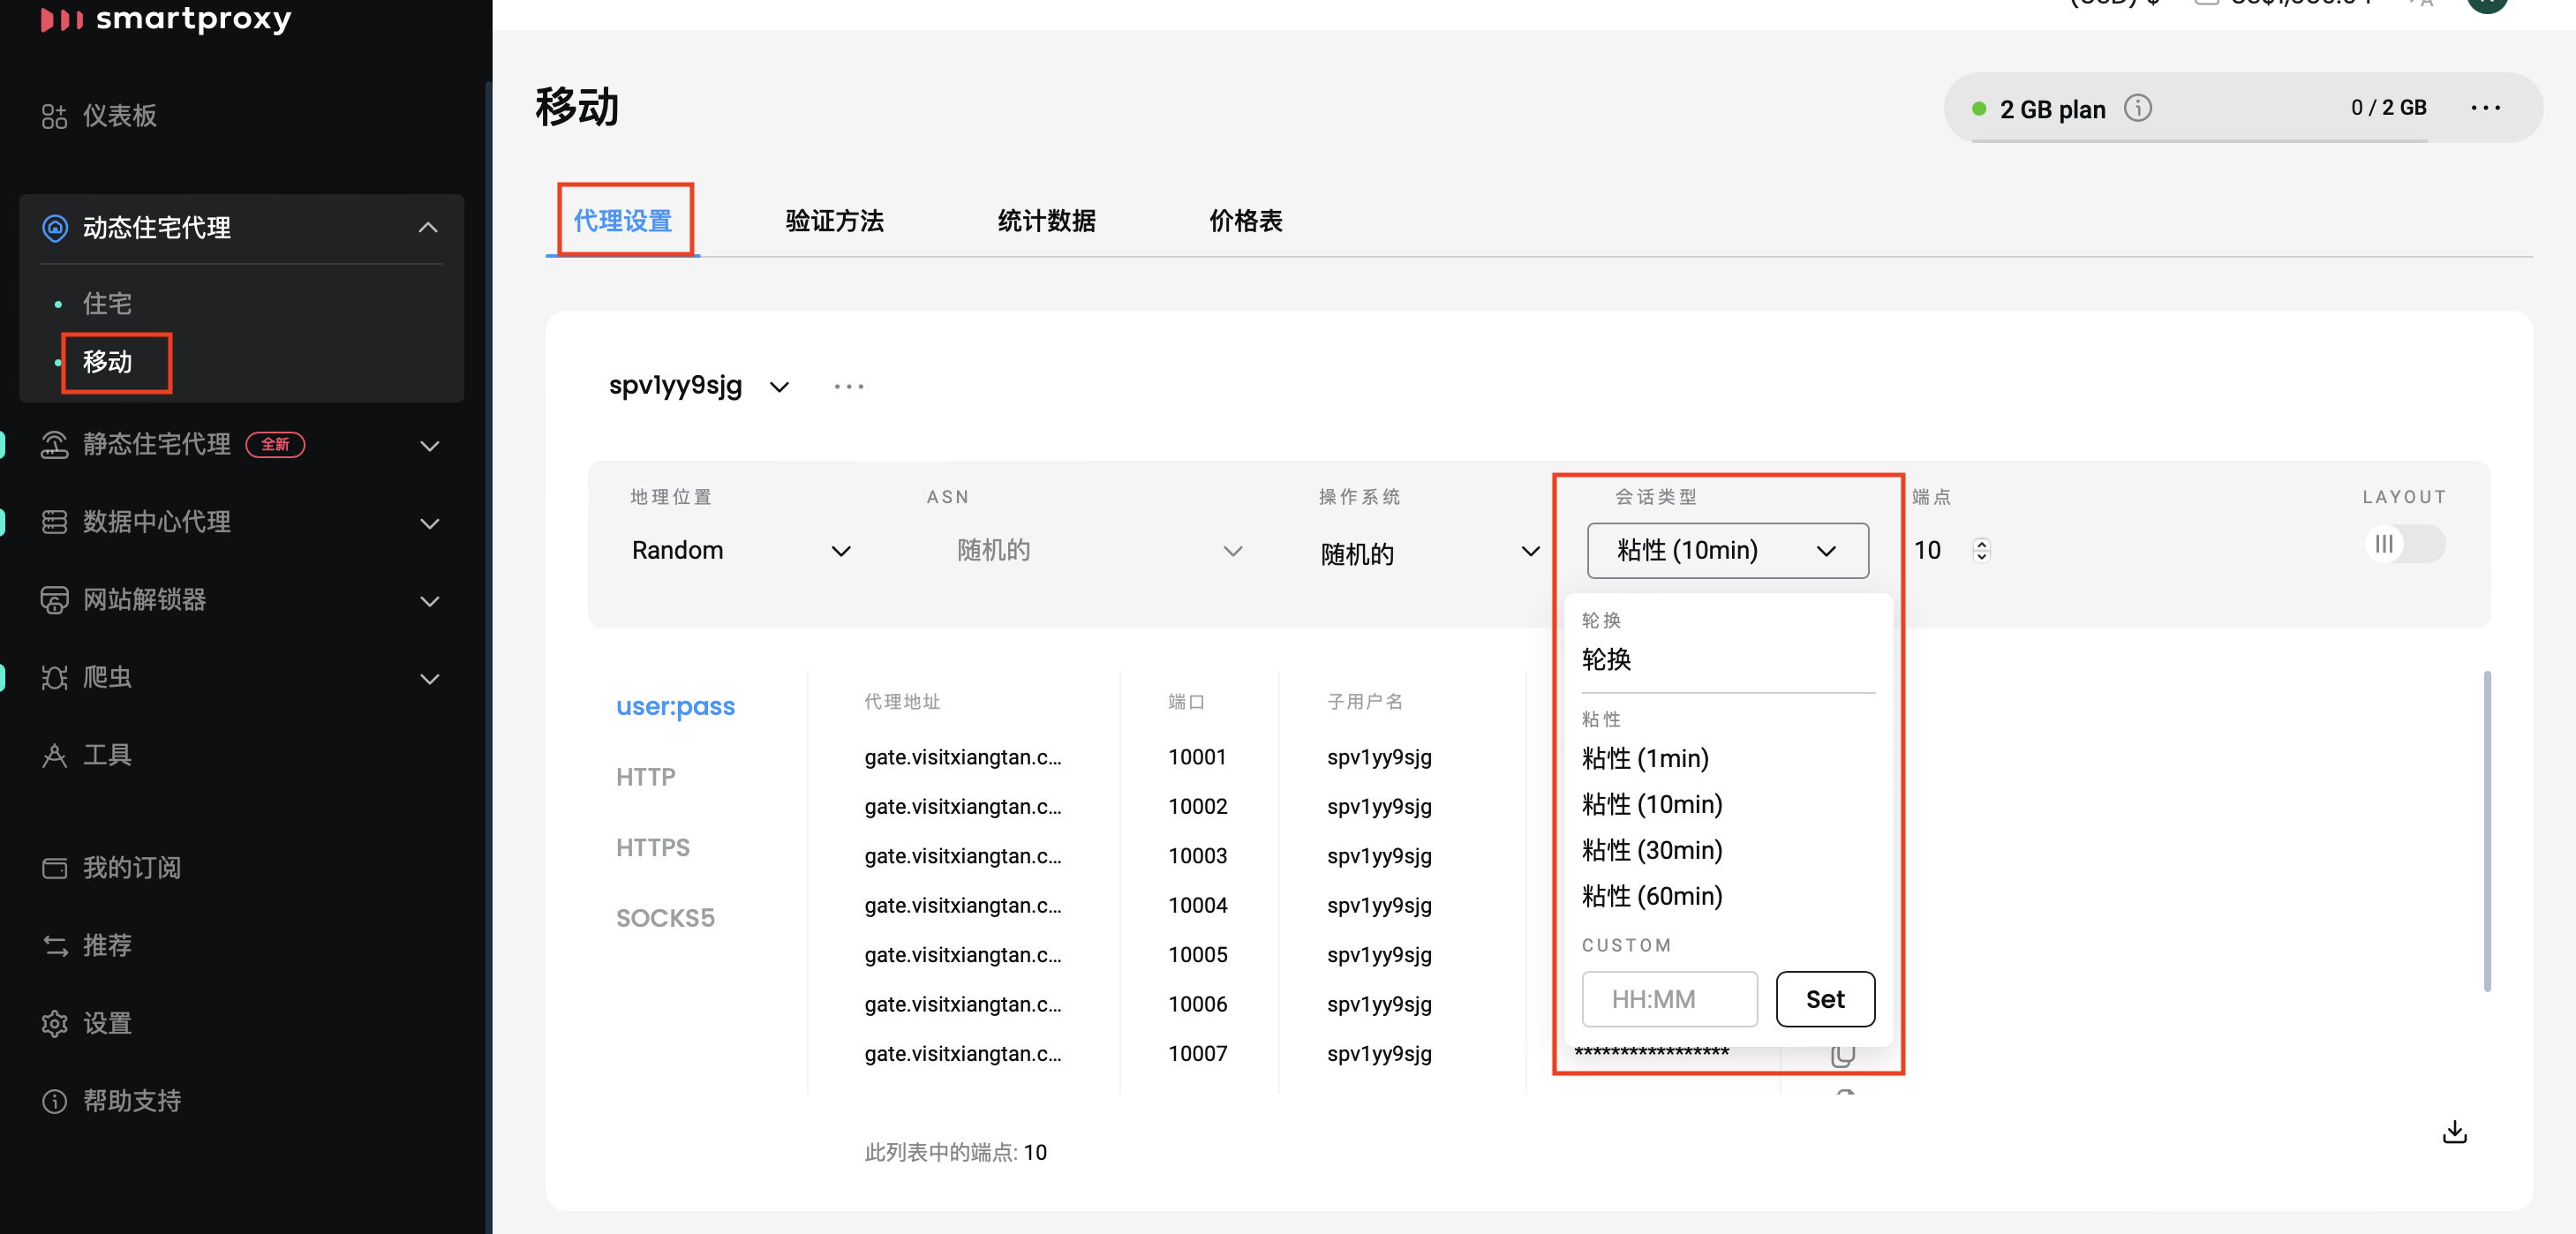Open the ASN 随机的 dropdown
This screenshot has width=2576, height=1234.
[1099, 551]
